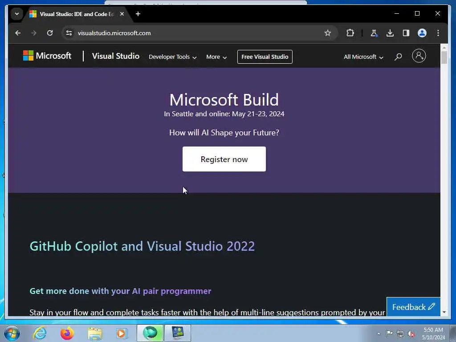
Task: Bookmark this page with the star icon
Action: click(x=328, y=33)
